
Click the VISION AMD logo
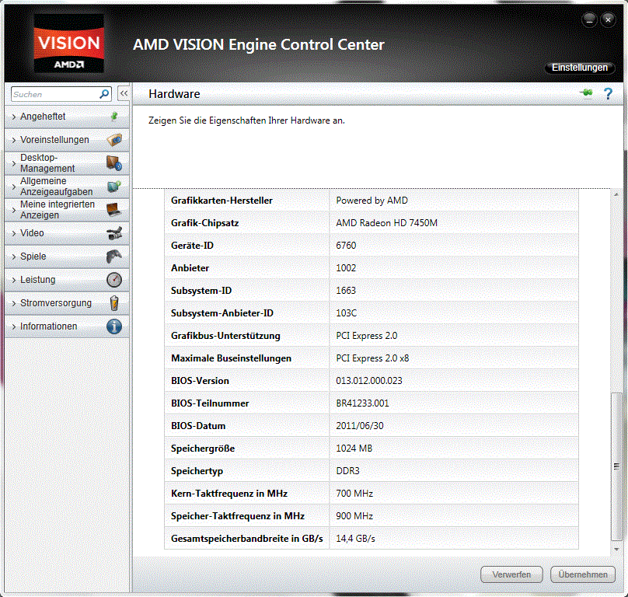[x=68, y=44]
